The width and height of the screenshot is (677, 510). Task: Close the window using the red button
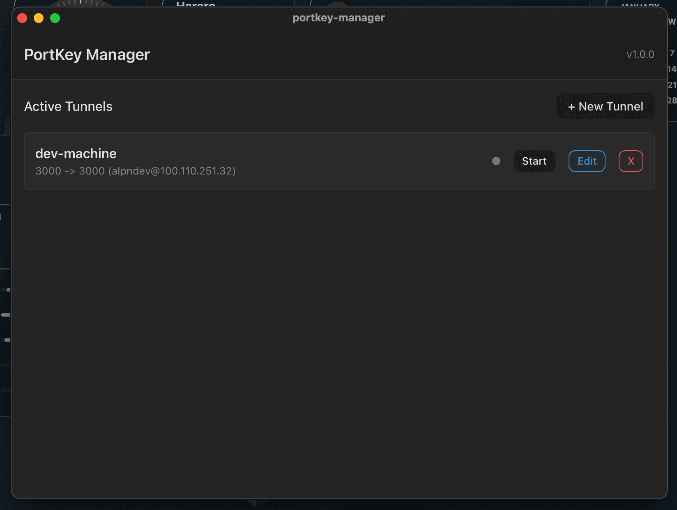click(x=22, y=18)
